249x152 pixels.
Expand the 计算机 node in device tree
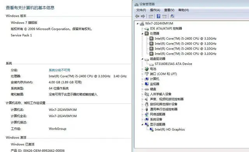coord(142,79)
